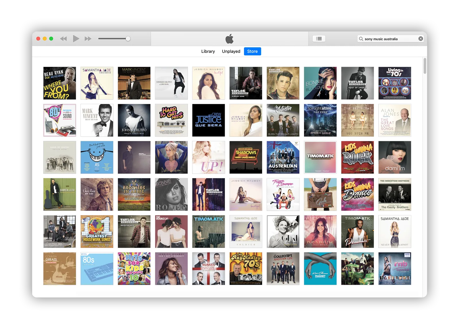The height and width of the screenshot is (329, 459).
Task: Switch to the Library tab
Action: click(208, 51)
